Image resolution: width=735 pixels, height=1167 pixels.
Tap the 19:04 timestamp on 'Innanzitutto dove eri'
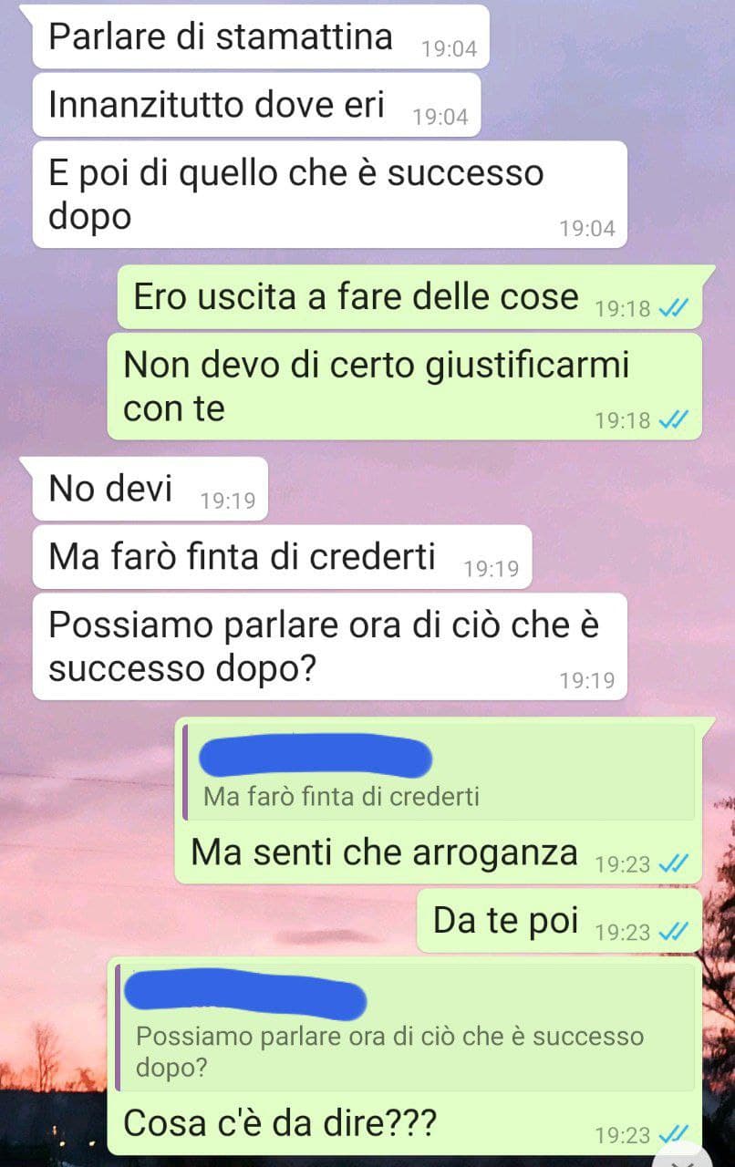pyautogui.click(x=440, y=117)
